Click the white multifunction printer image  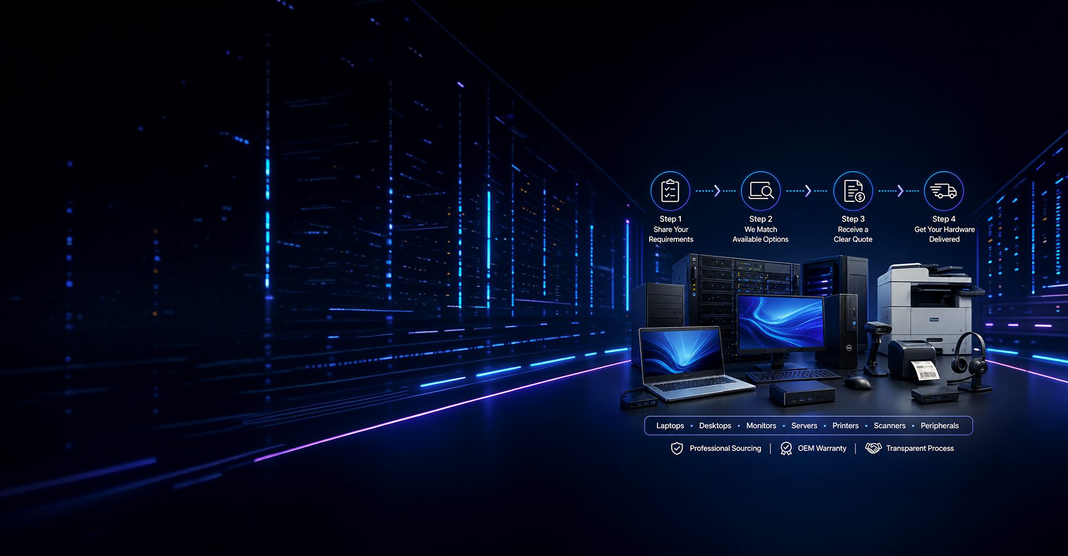pos(929,307)
